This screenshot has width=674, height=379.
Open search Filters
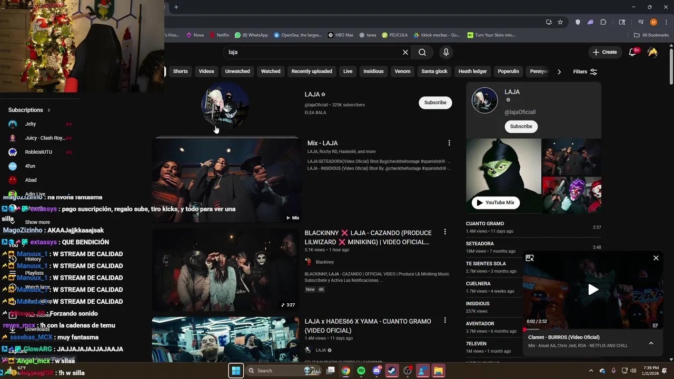(585, 72)
